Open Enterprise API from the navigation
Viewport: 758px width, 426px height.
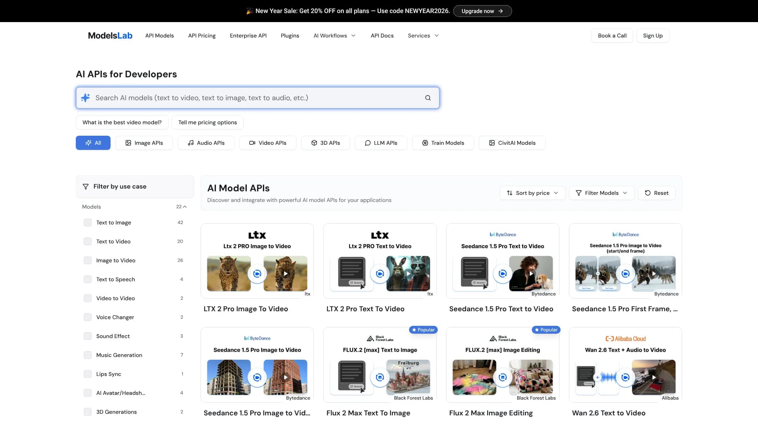(248, 35)
